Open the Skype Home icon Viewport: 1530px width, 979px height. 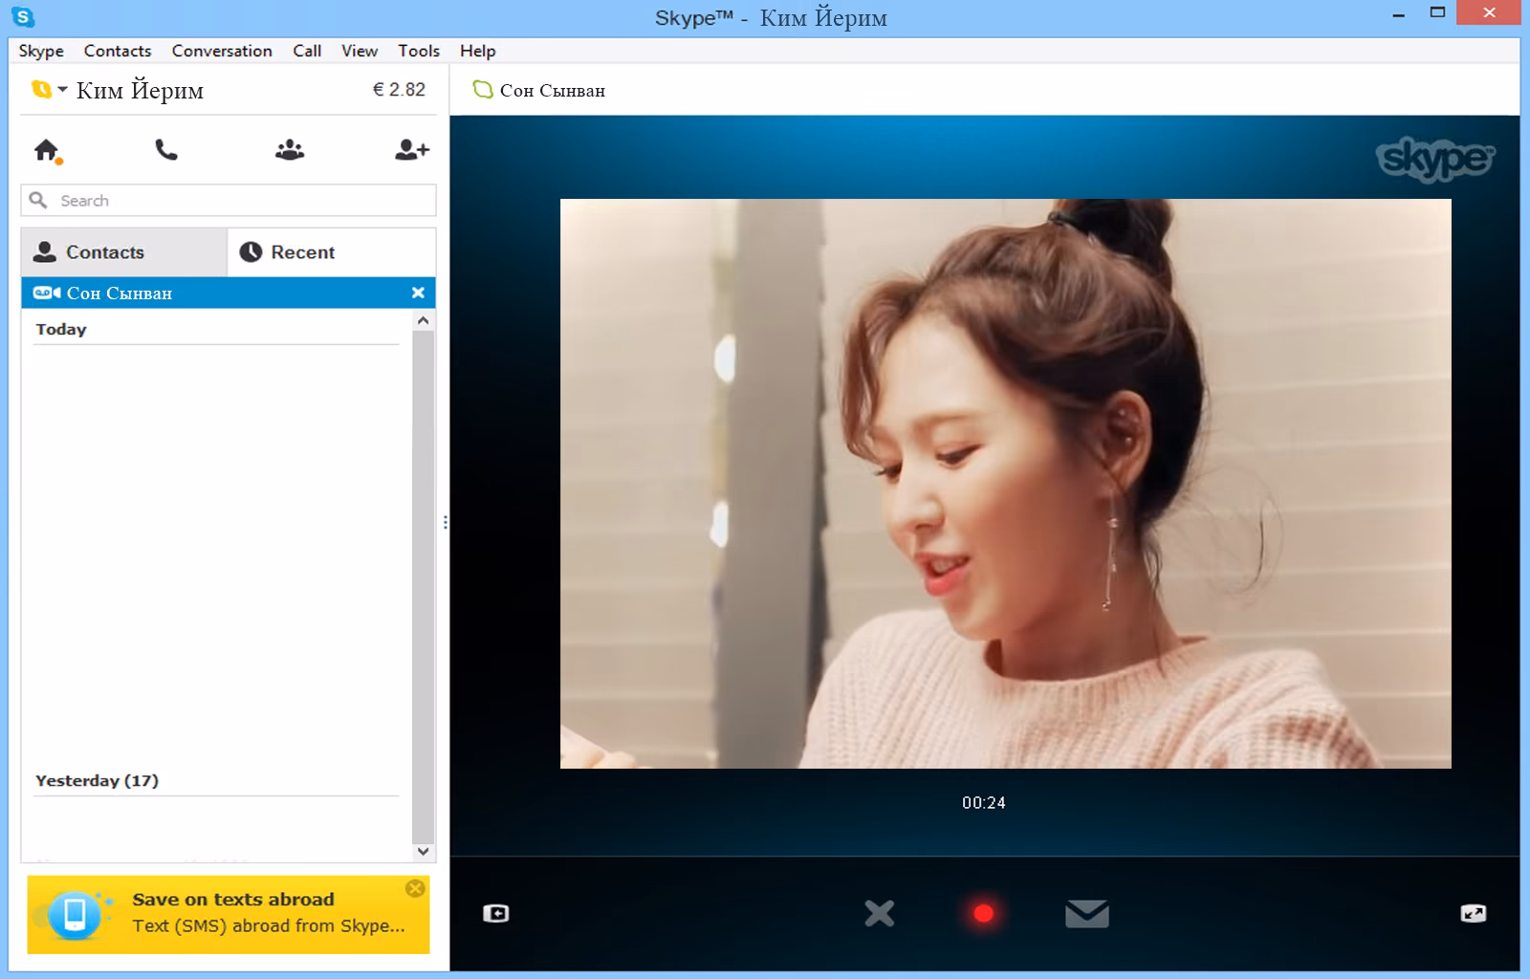tap(46, 150)
